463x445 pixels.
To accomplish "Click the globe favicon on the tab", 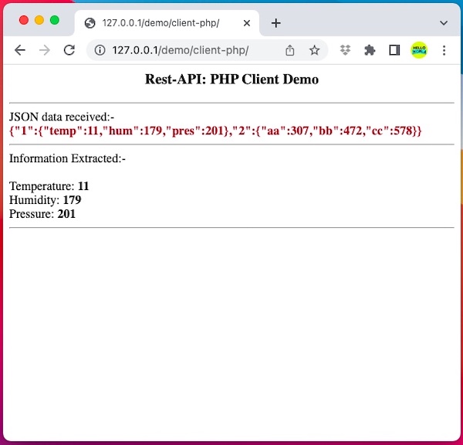I will point(90,23).
